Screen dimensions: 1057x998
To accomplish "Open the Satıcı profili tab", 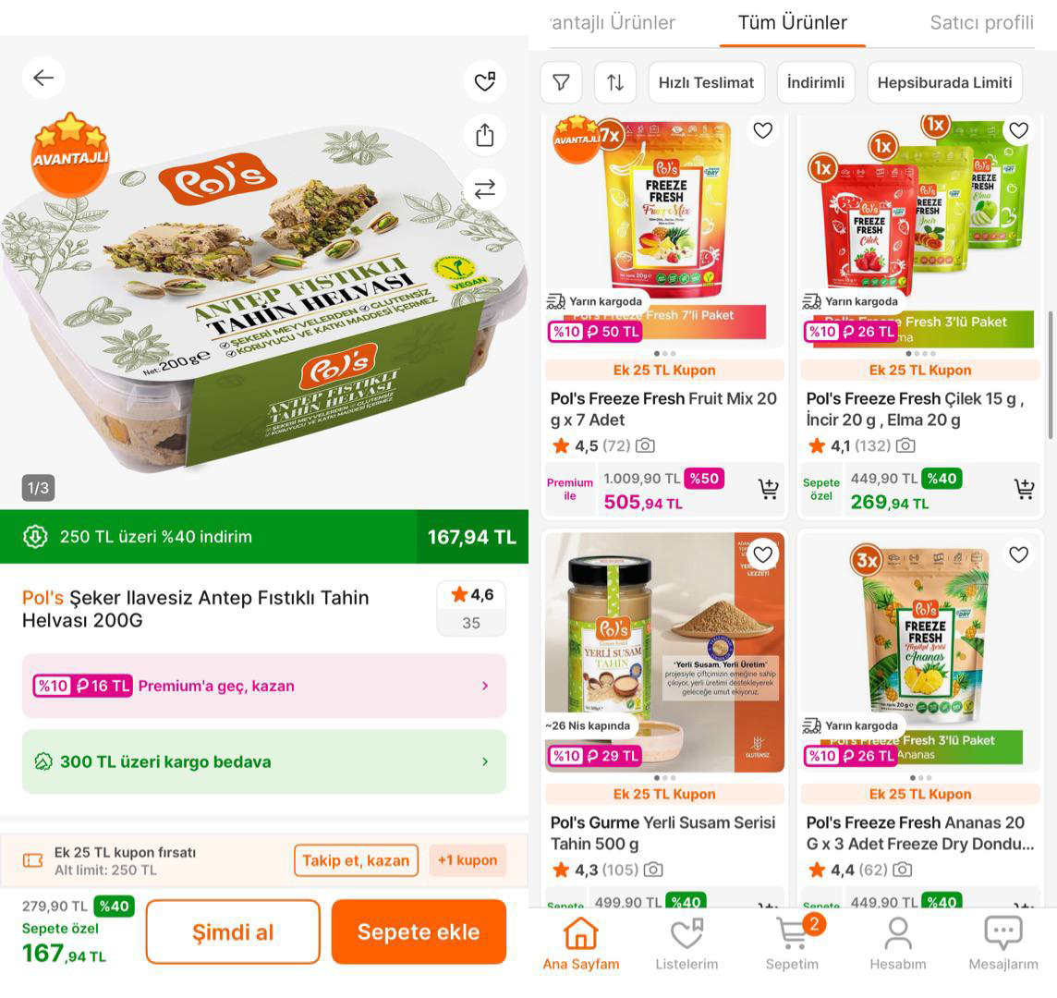I will pyautogui.click(x=981, y=23).
